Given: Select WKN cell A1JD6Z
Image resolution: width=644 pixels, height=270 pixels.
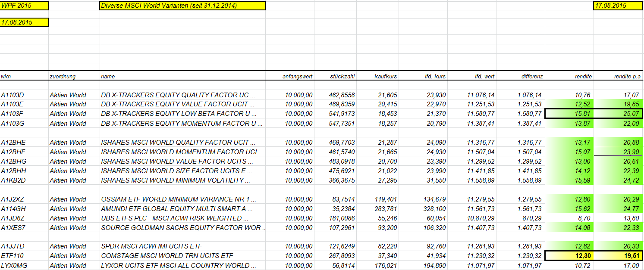Looking at the screenshot, I should (24, 218).
